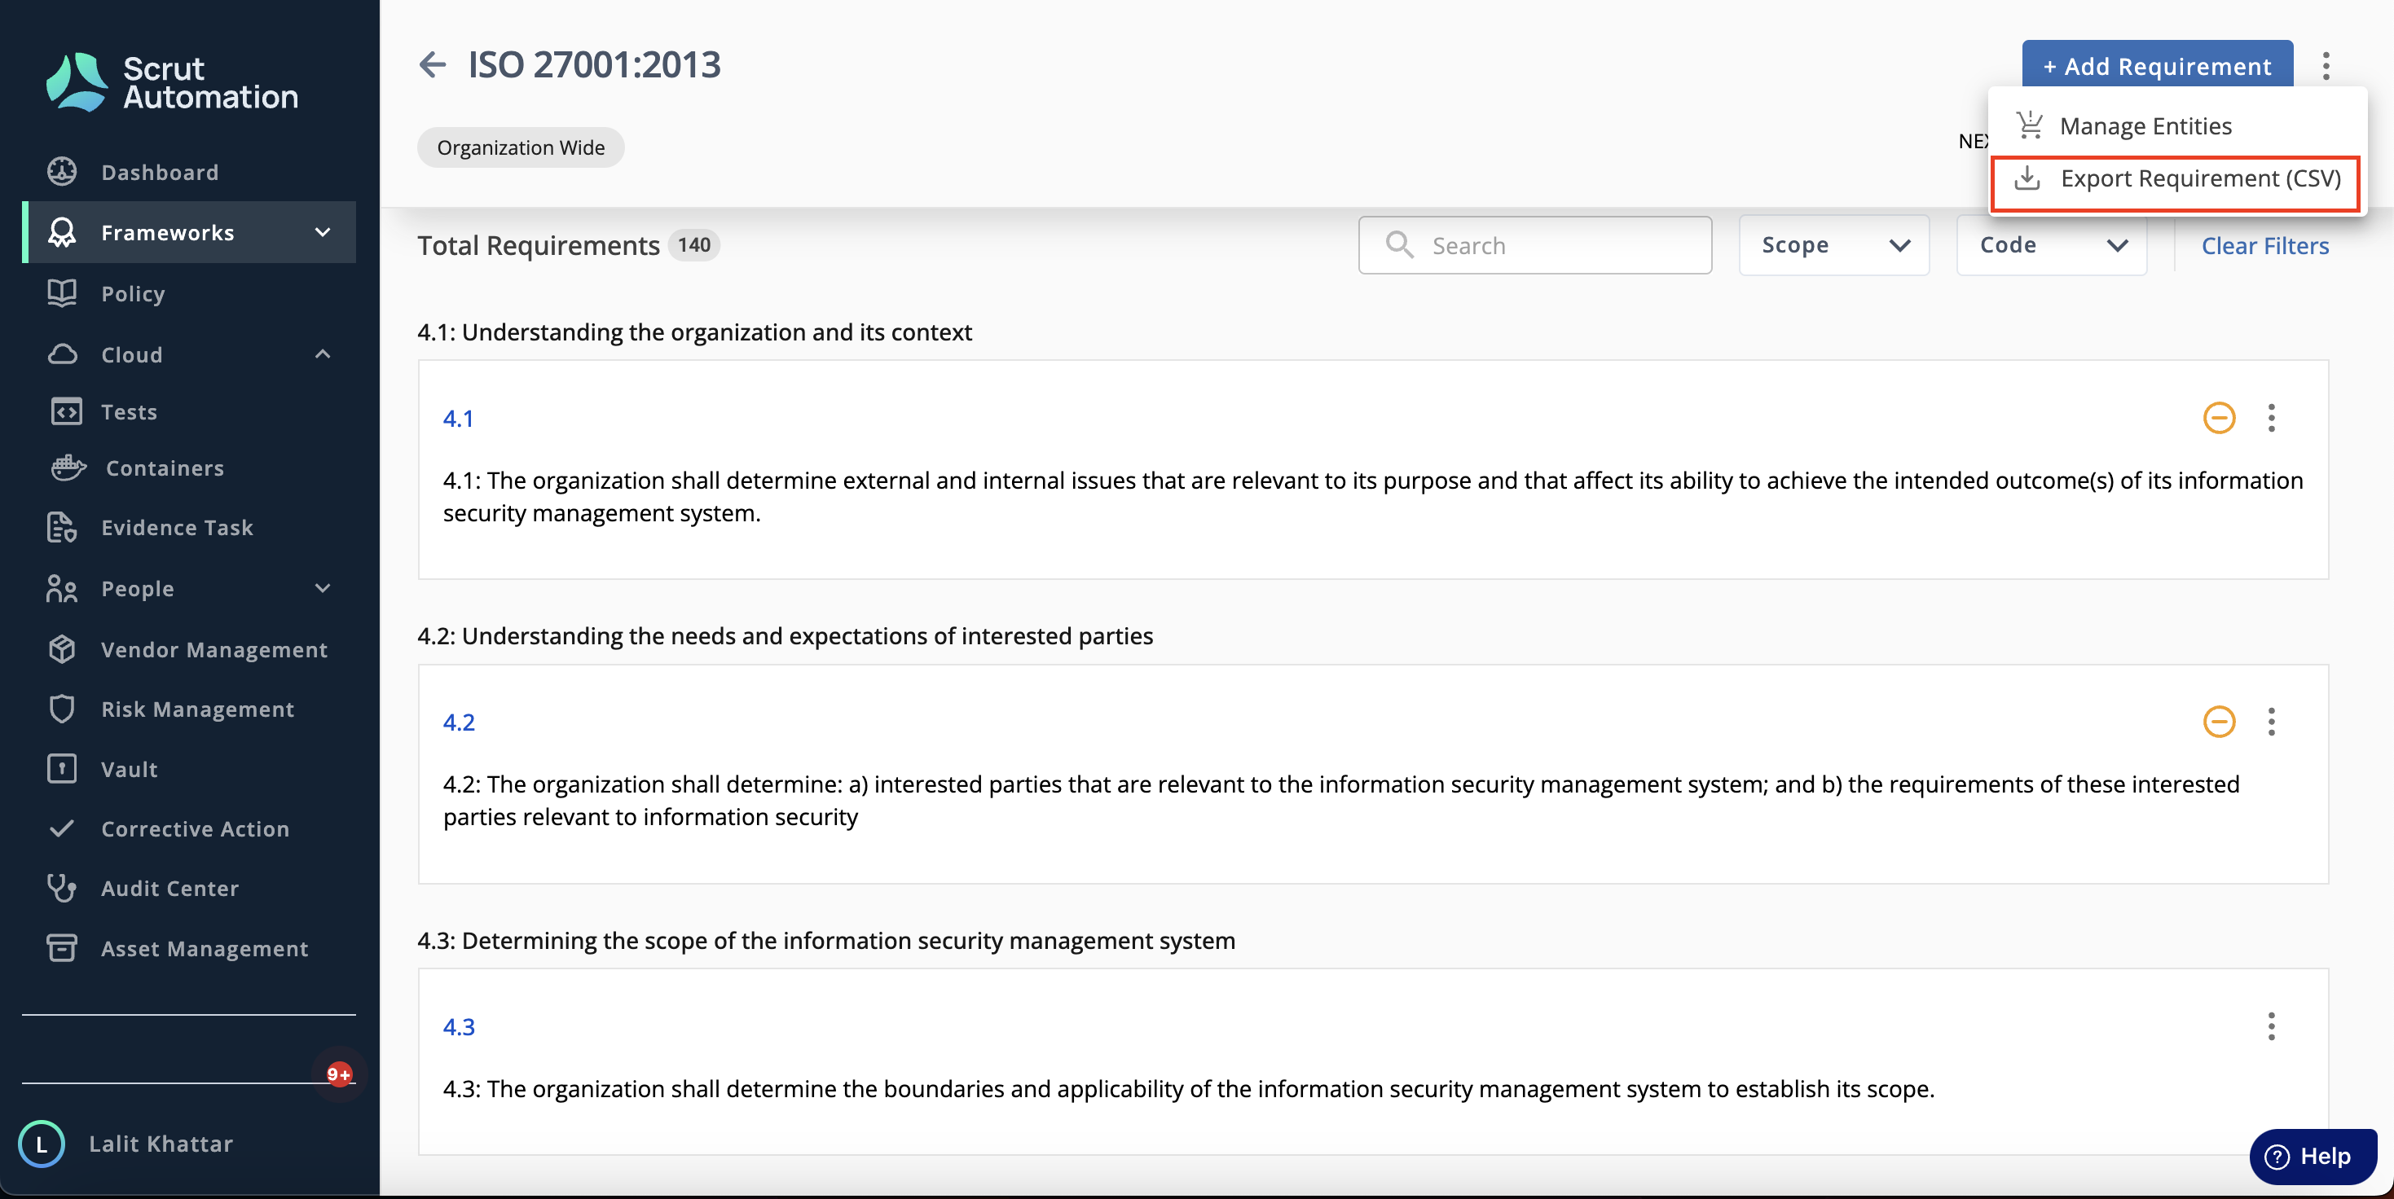The image size is (2394, 1199).
Task: Open the kebab menu for requirement 4.3
Action: (2271, 1026)
